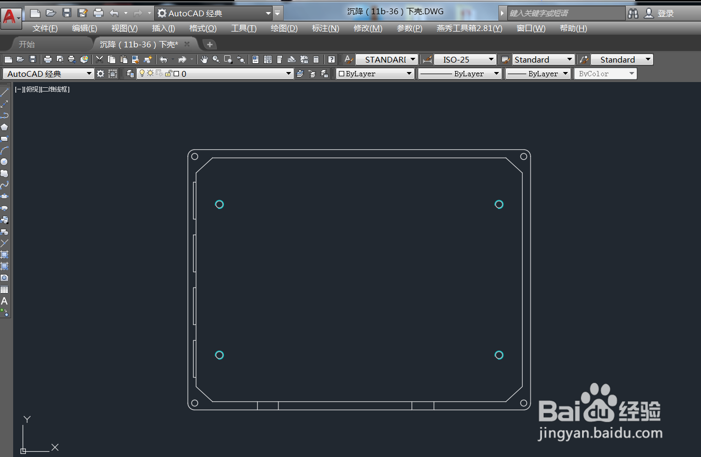Open the 修改(M) menu

click(368, 28)
